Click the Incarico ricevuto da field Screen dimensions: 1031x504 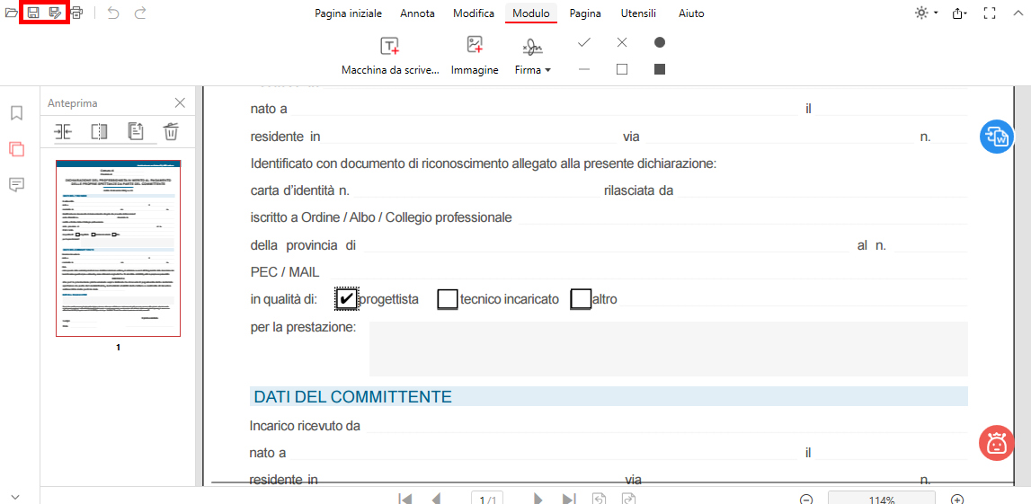[x=666, y=426]
